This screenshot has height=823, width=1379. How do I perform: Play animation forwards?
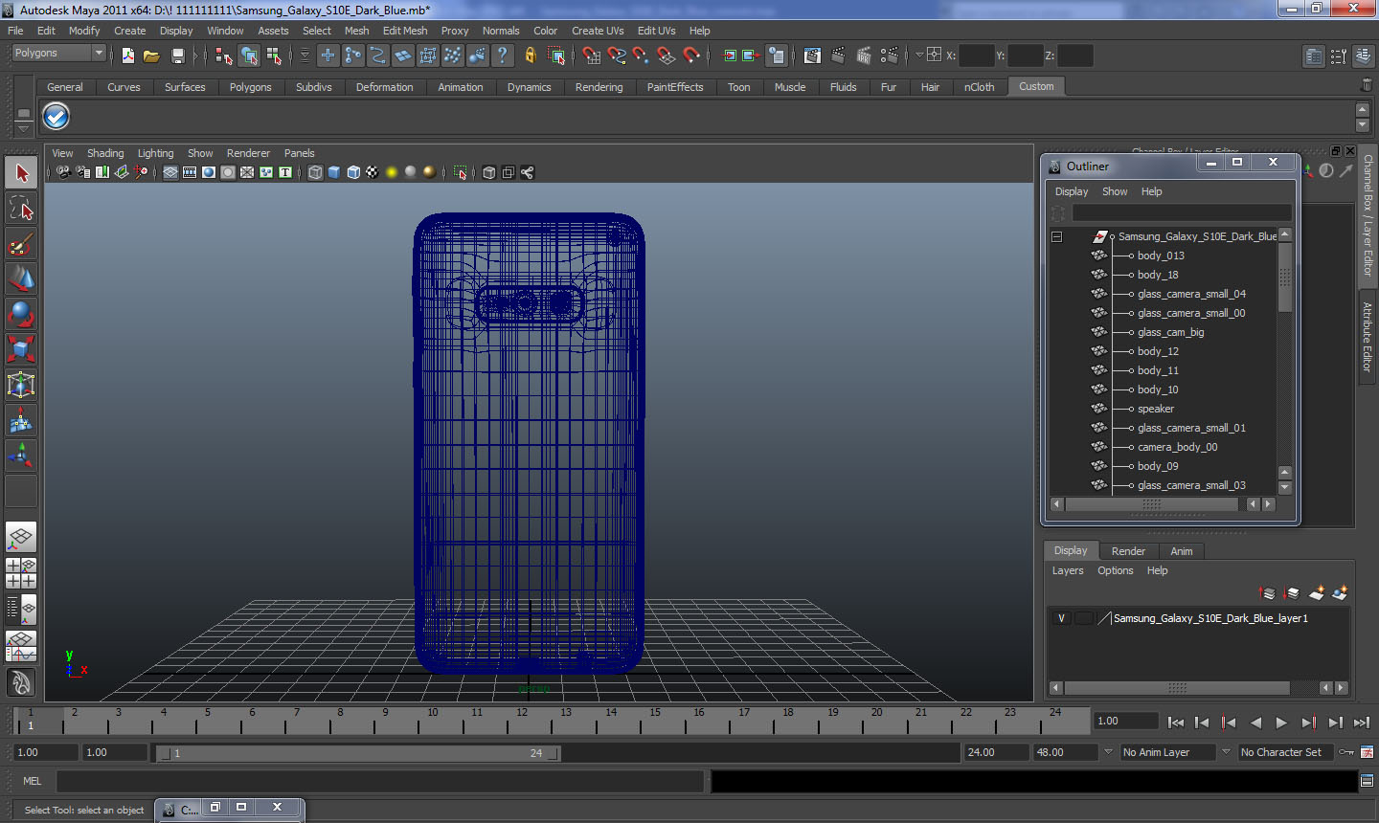tap(1281, 723)
